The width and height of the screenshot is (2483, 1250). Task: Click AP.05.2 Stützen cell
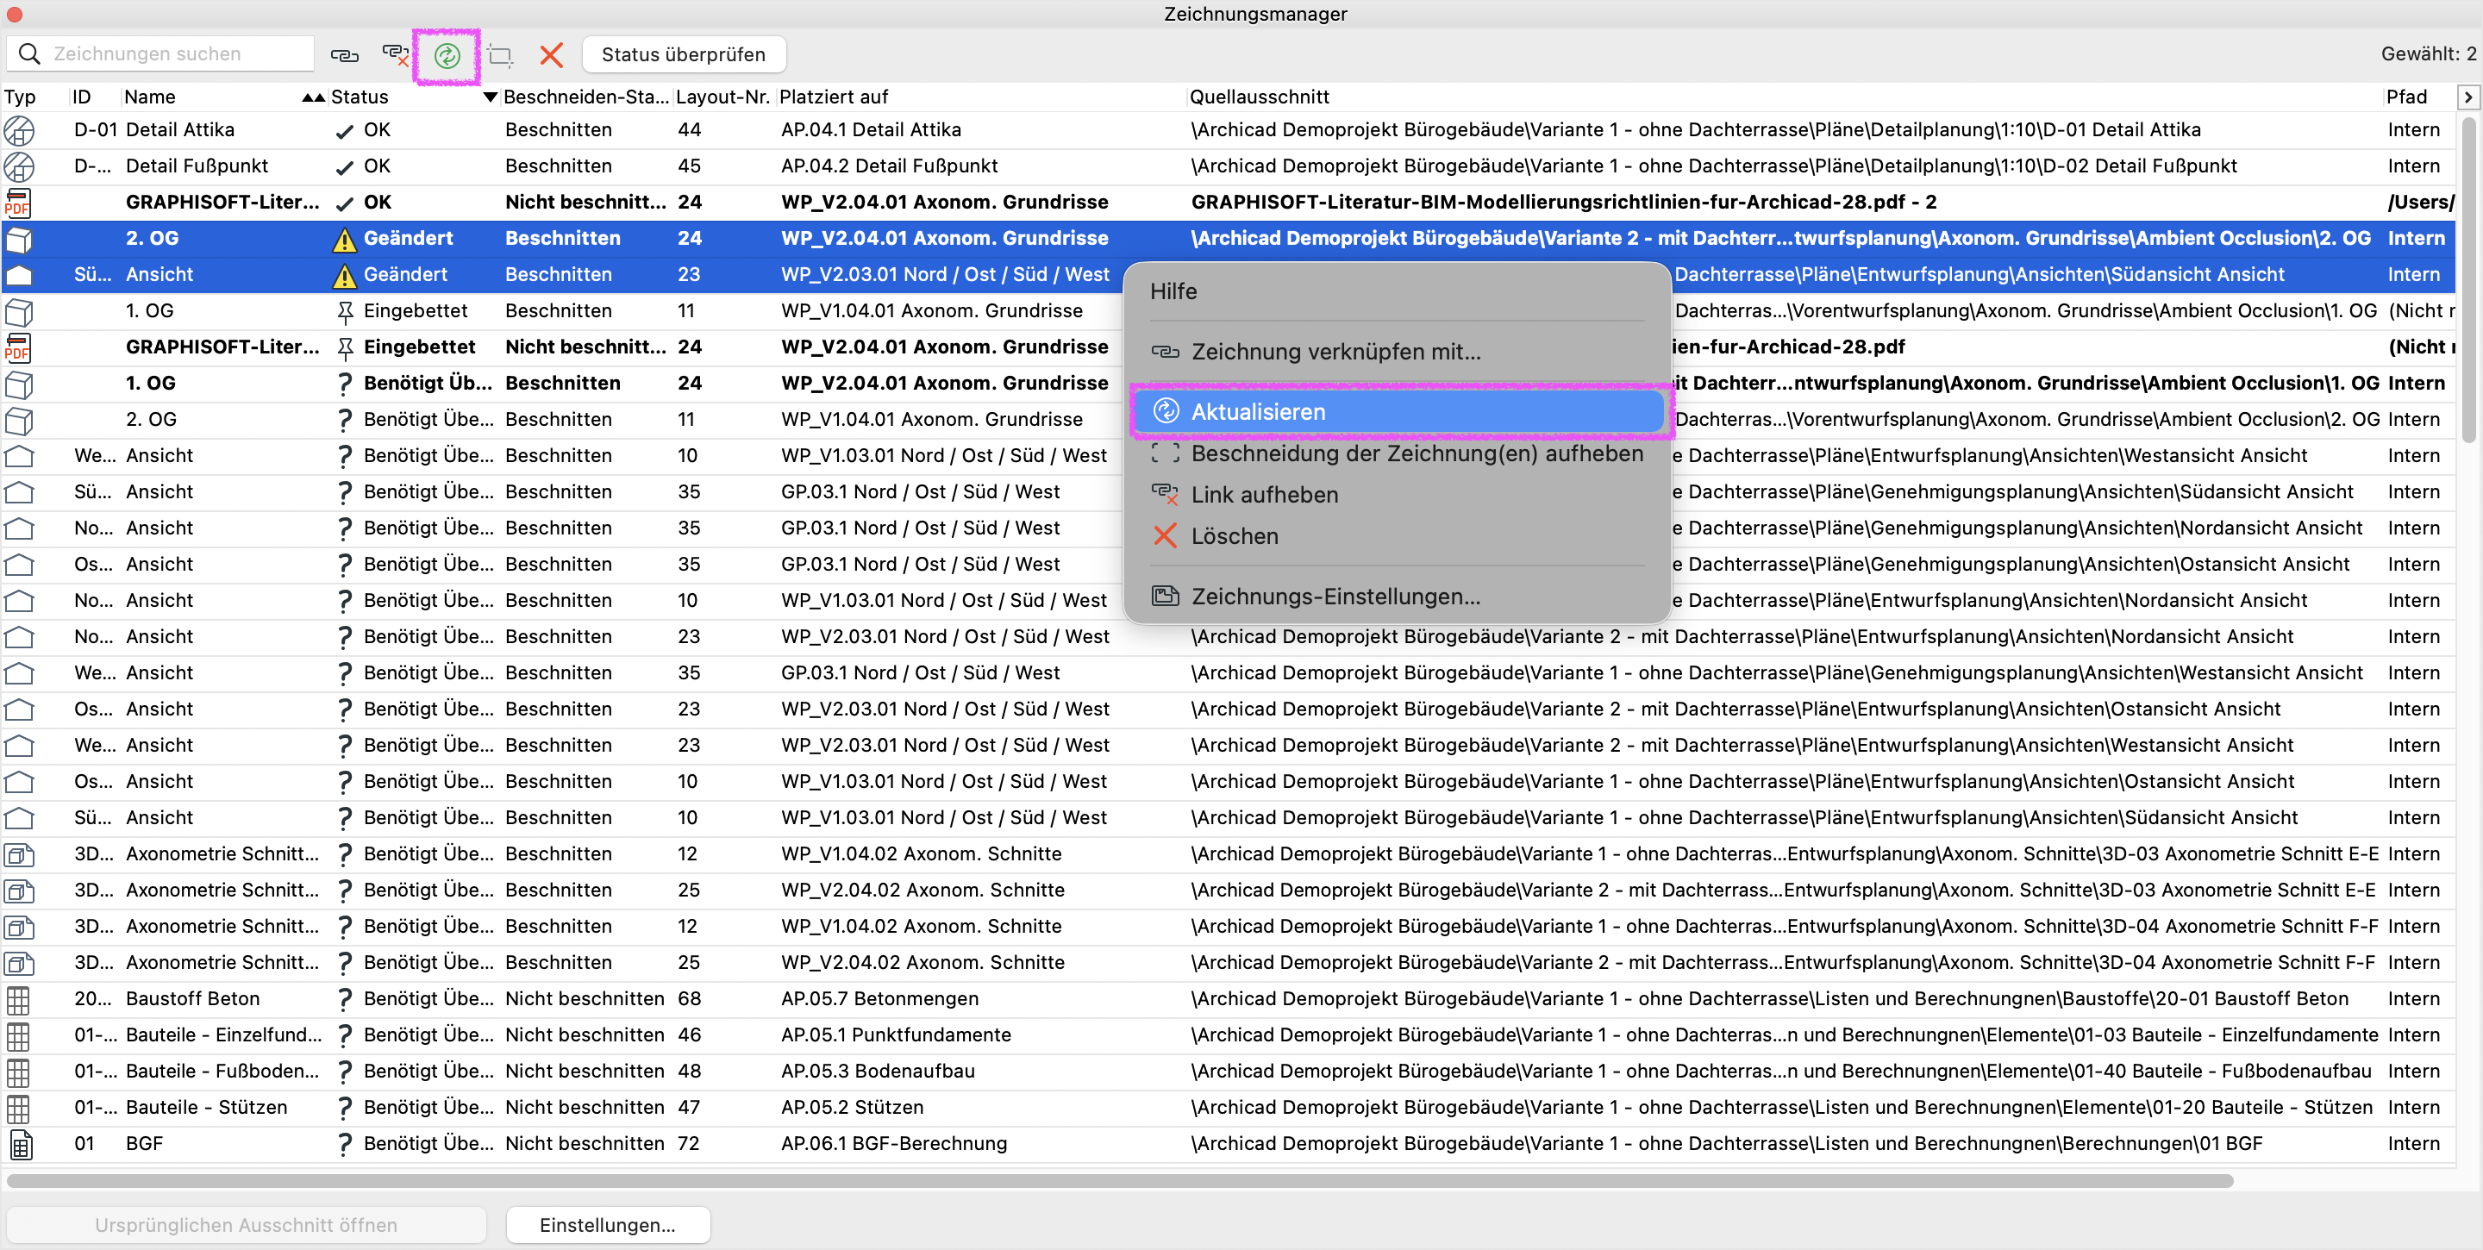tap(852, 1109)
